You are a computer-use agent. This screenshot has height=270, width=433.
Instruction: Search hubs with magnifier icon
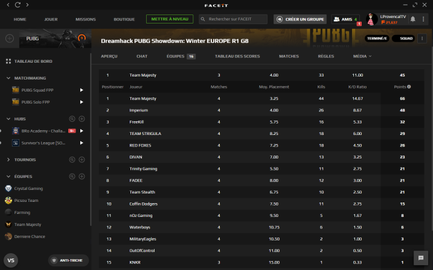tap(72, 119)
